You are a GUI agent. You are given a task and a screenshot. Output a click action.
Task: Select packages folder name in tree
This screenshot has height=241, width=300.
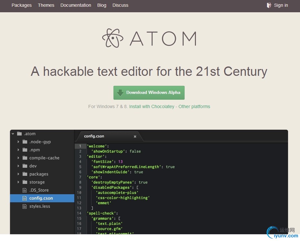(x=39, y=174)
